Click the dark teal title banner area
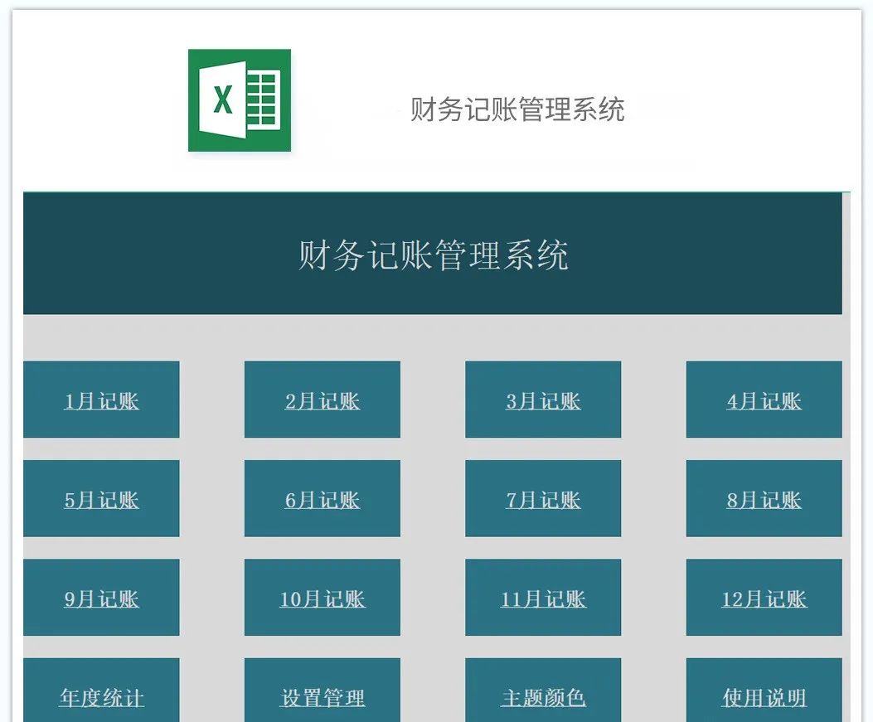The image size is (873, 722). click(435, 255)
